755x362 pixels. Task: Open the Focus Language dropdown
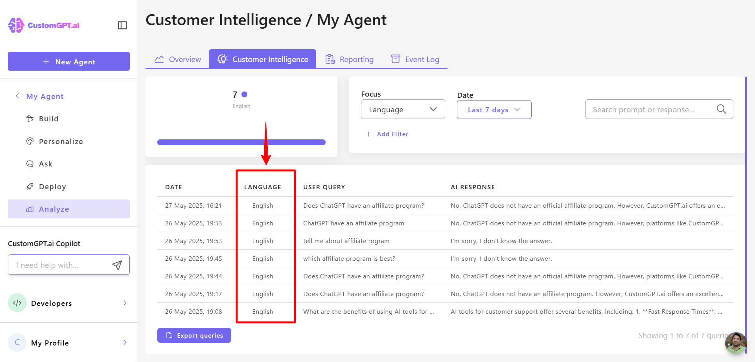[403, 109]
